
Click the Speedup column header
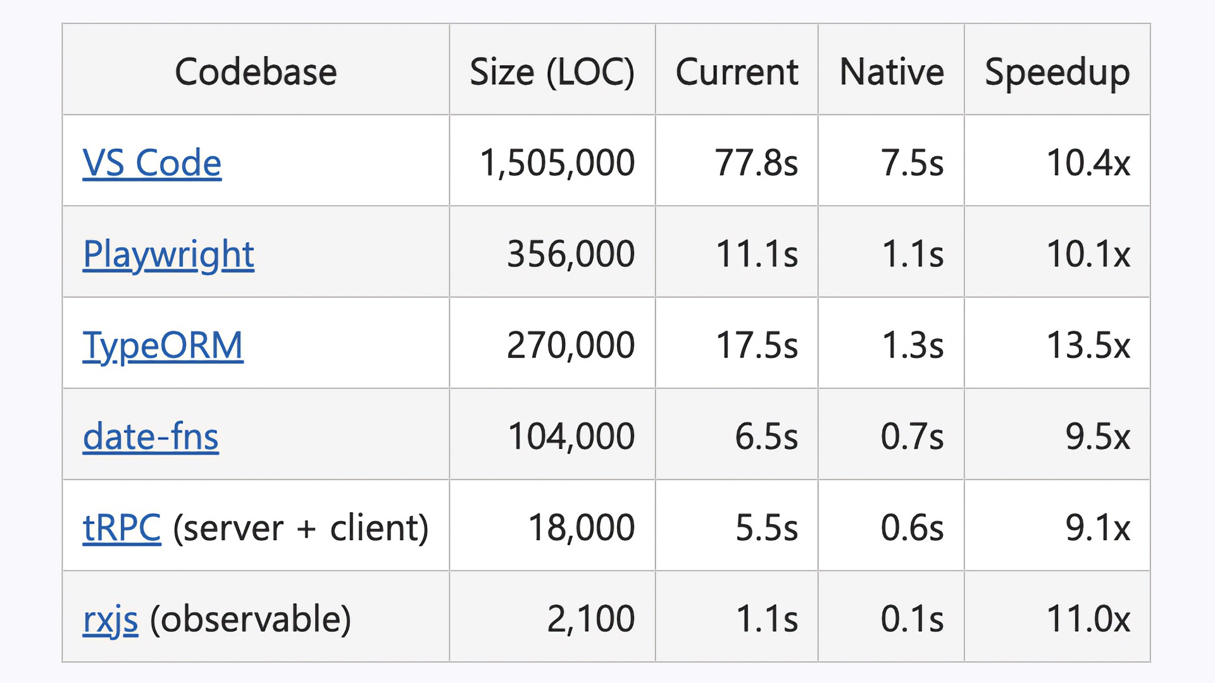[x=1057, y=70]
